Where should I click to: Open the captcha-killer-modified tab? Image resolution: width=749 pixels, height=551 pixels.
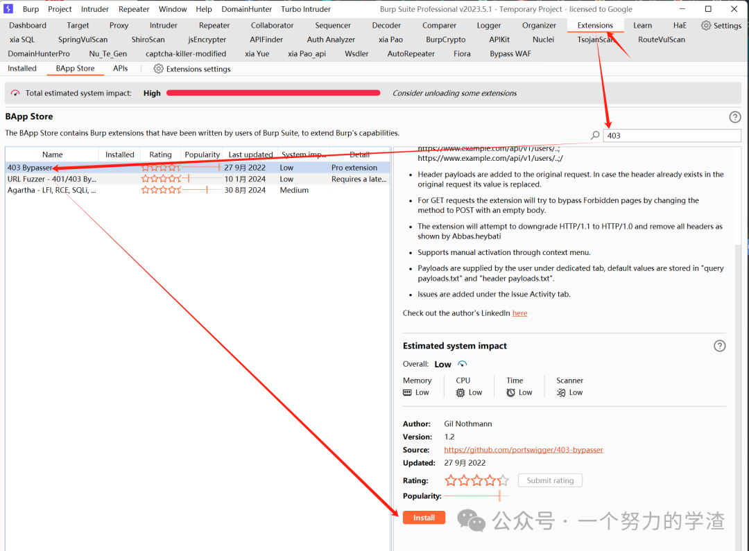(x=186, y=53)
